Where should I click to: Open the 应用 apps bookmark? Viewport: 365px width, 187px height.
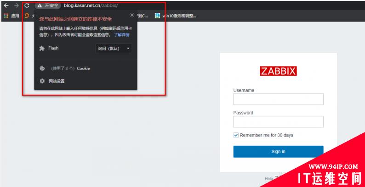11,16
